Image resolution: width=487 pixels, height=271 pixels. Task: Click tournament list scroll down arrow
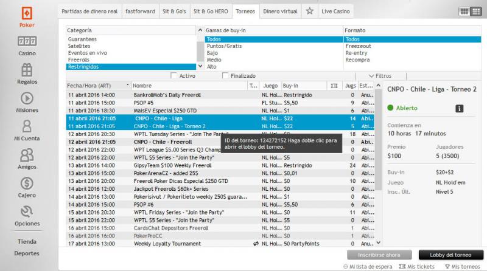(x=378, y=243)
